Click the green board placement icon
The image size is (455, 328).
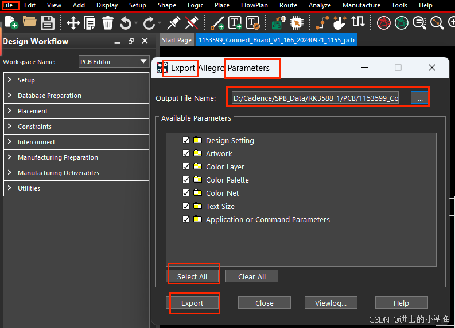click(x=279, y=23)
